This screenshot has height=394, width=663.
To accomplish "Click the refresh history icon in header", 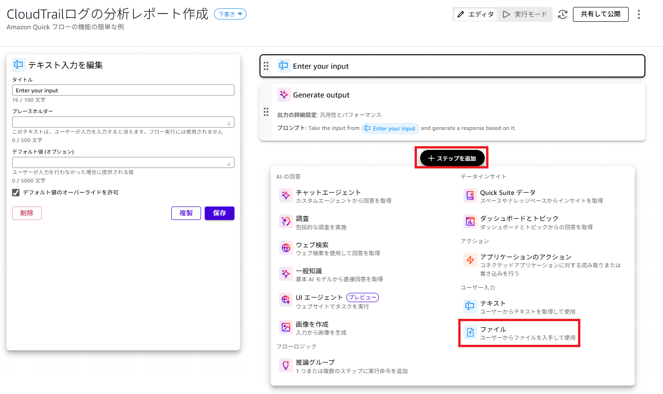I will [563, 14].
